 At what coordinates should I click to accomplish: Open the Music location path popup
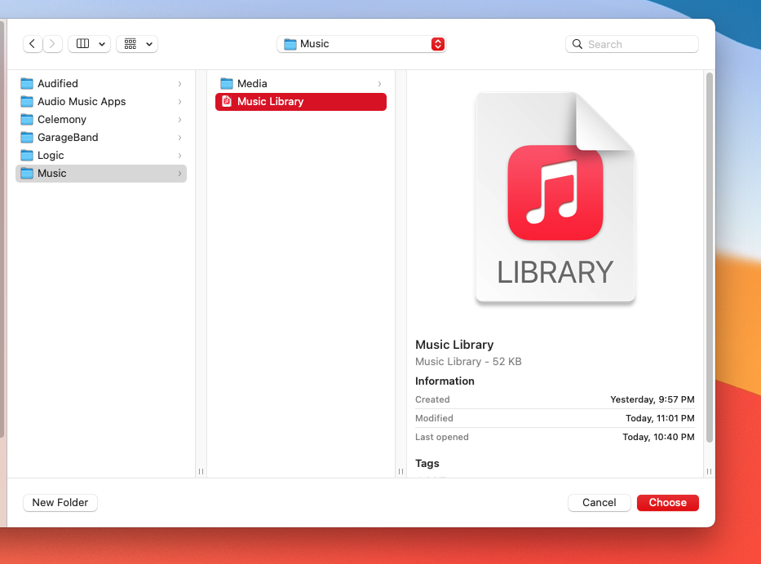(361, 44)
